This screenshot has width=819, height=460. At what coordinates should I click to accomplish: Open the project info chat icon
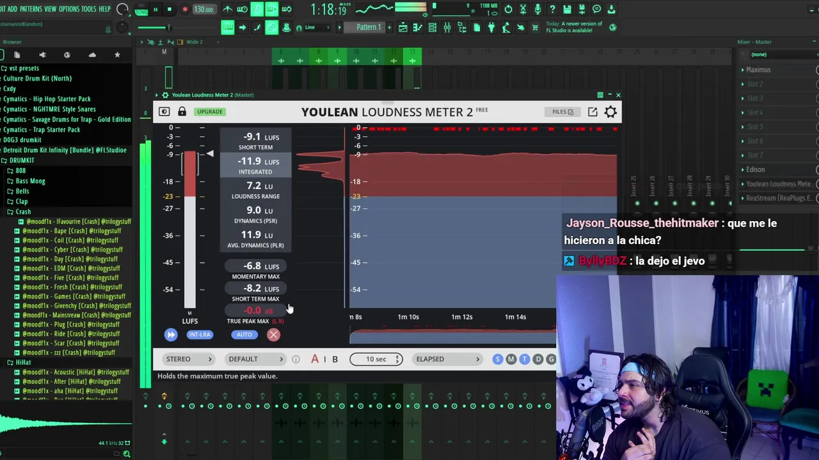coord(596,9)
